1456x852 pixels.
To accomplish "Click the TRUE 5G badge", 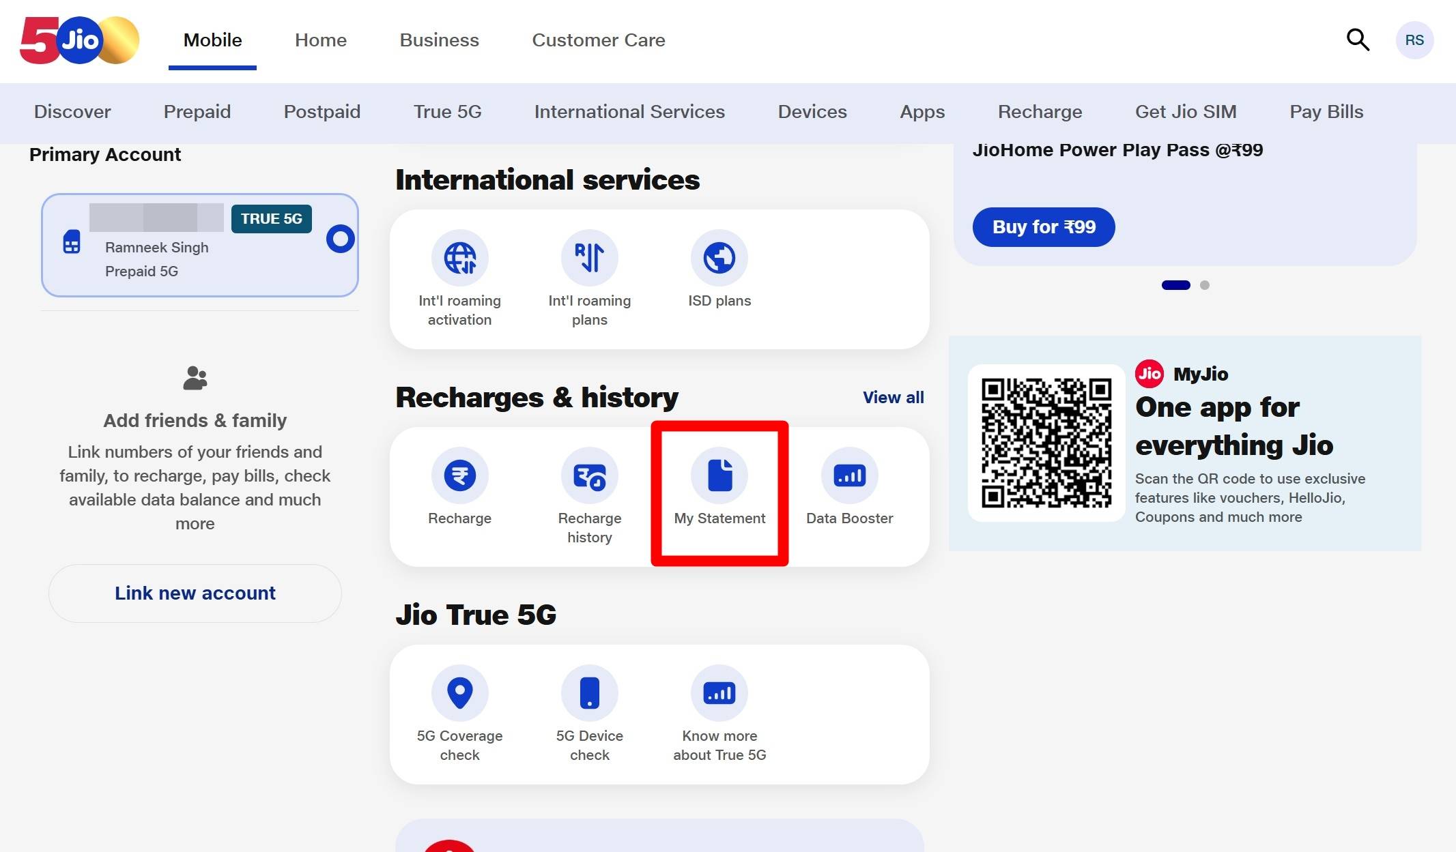I will 272,219.
